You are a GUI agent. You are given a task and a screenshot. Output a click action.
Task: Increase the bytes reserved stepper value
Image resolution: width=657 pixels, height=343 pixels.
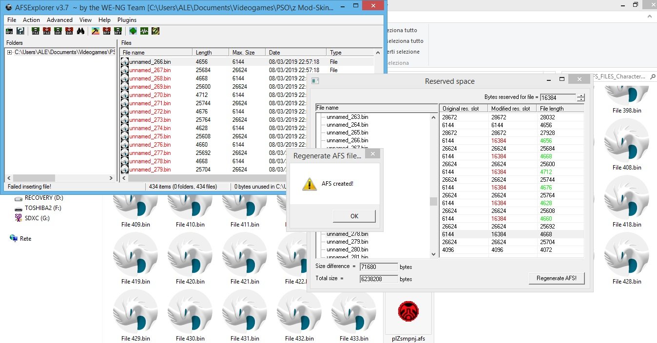coord(580,95)
